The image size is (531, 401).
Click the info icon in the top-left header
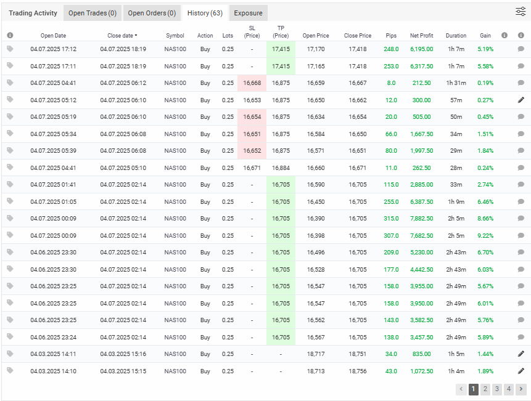[x=10, y=36]
